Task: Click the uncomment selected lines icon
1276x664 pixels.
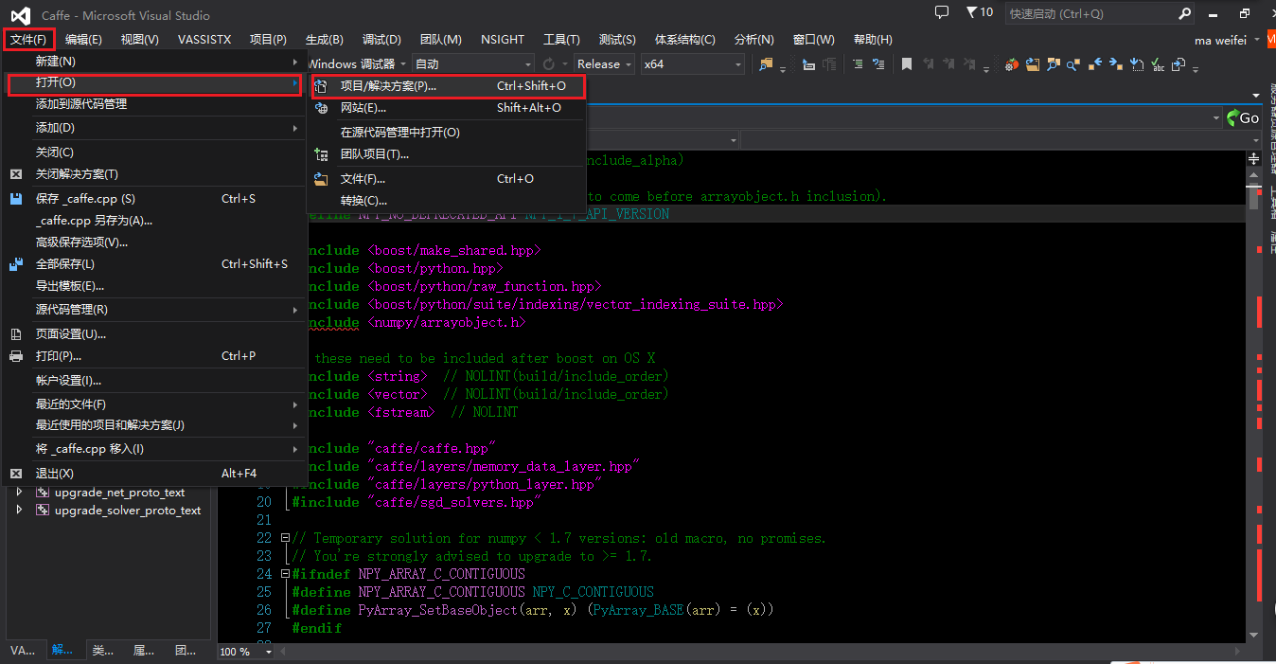Action: click(x=879, y=64)
